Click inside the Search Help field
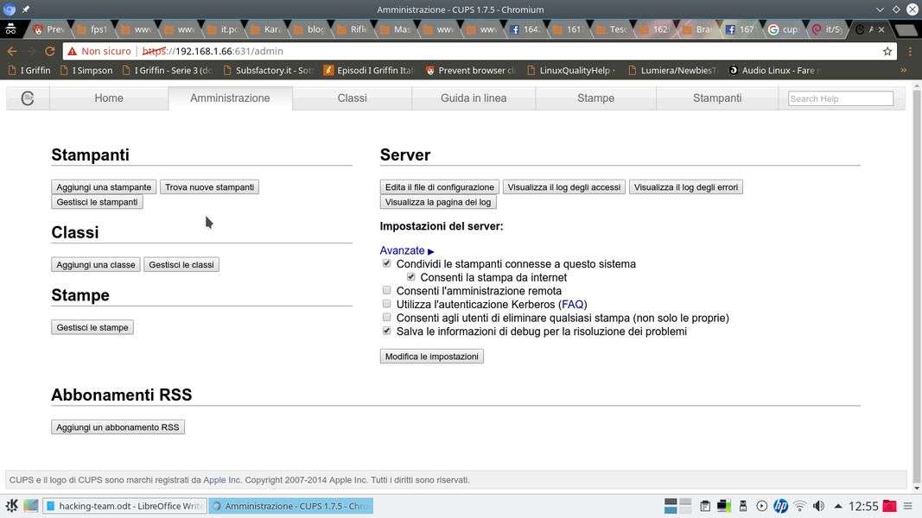 tap(840, 98)
